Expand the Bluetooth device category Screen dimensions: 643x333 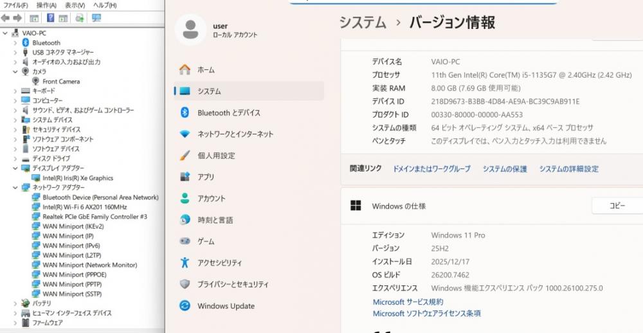click(x=15, y=42)
